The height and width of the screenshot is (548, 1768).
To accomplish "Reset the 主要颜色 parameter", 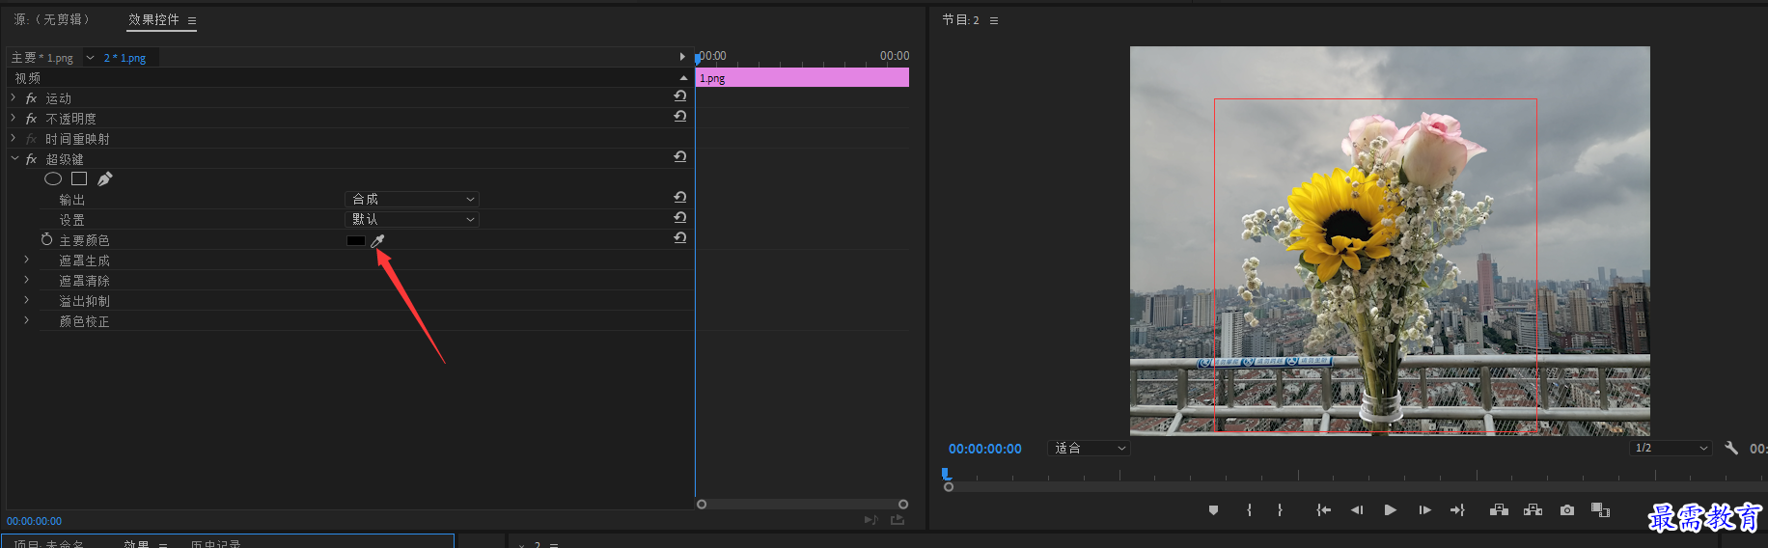I will [x=680, y=238].
